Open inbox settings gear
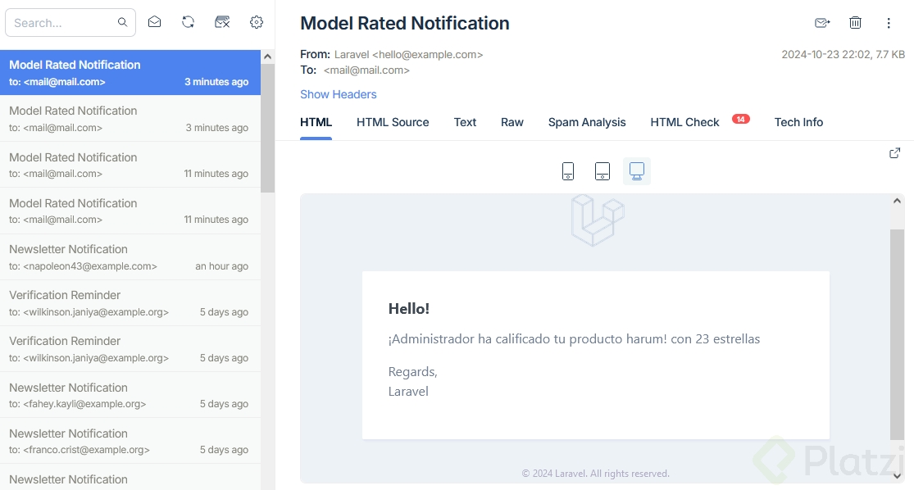Viewport: 914px width, 490px height. 257,22
